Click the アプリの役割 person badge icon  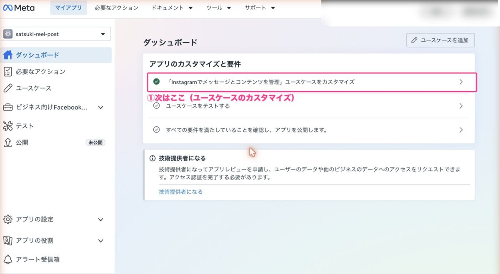tap(7, 241)
